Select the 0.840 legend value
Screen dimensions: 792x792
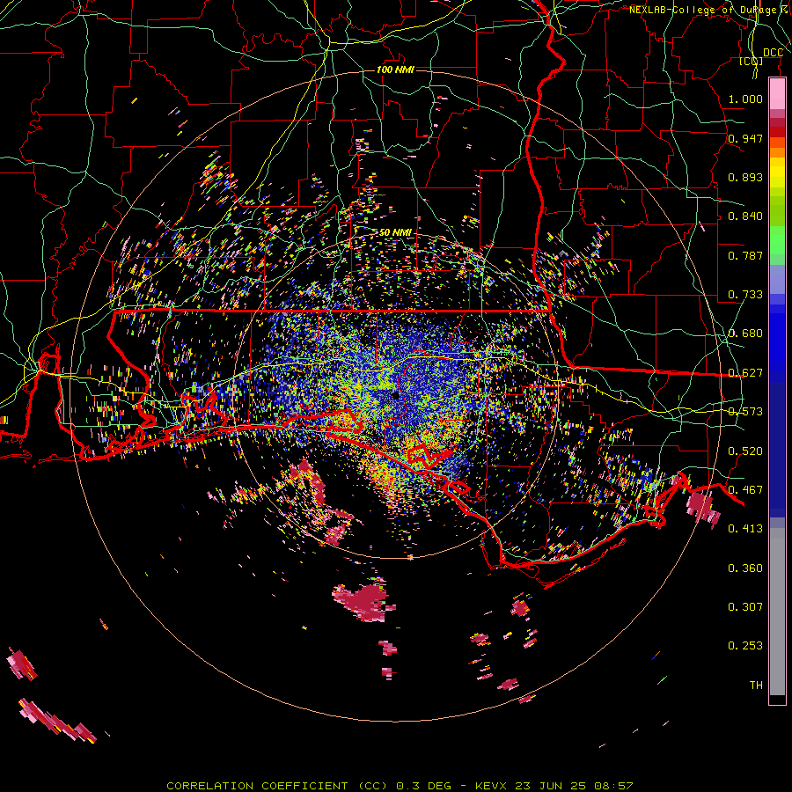point(745,216)
